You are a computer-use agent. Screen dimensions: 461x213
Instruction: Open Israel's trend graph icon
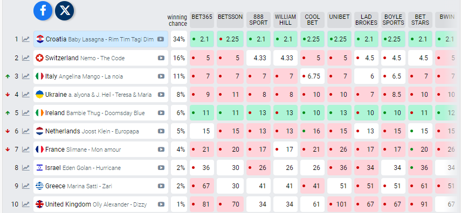(26, 168)
